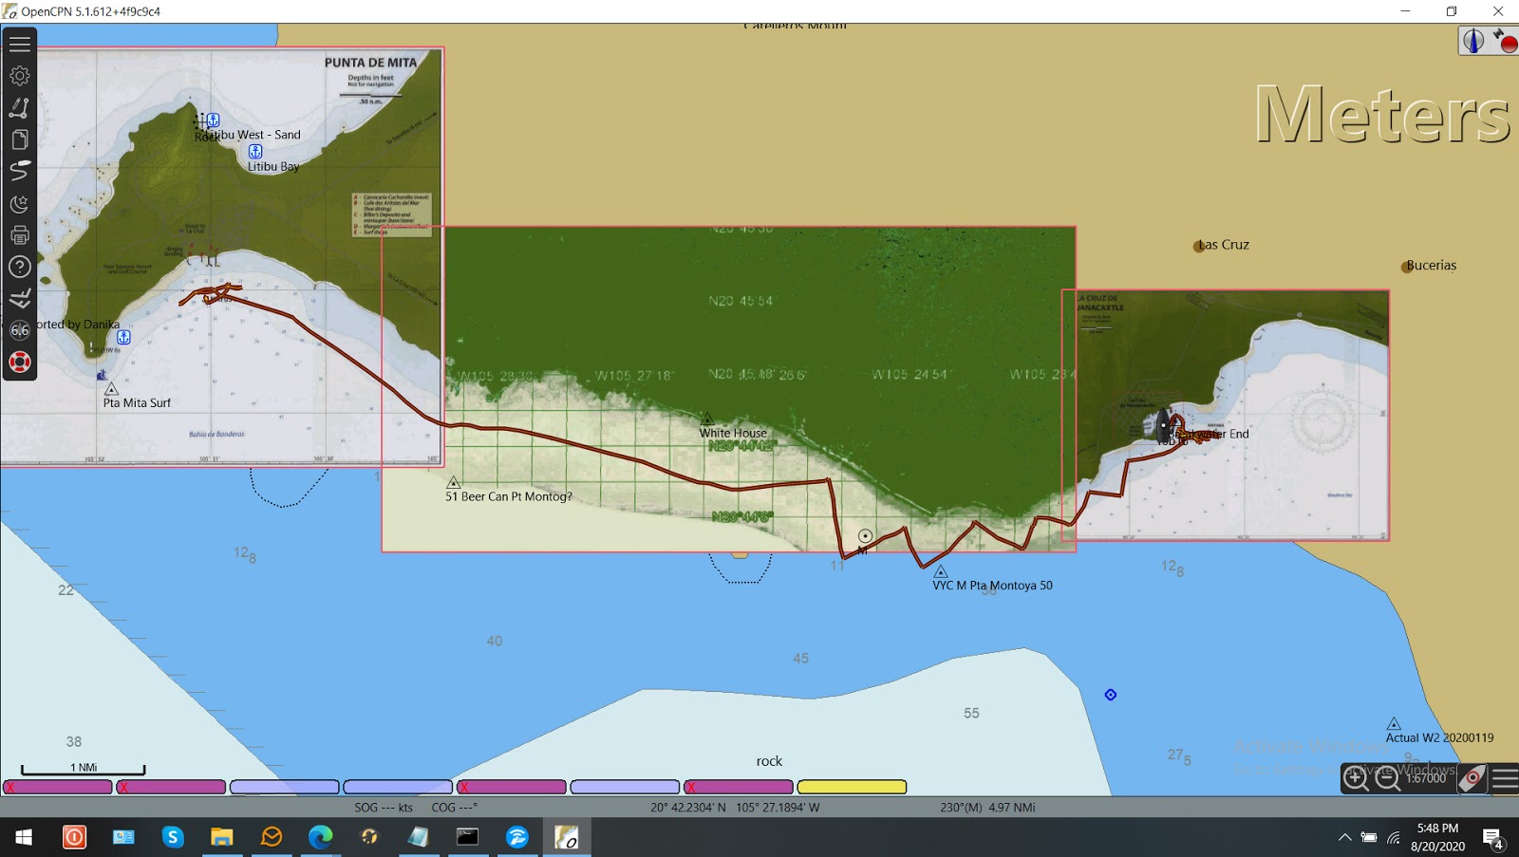
Task: Click the double-arrow AIS icon in sidebar
Action: click(x=19, y=299)
